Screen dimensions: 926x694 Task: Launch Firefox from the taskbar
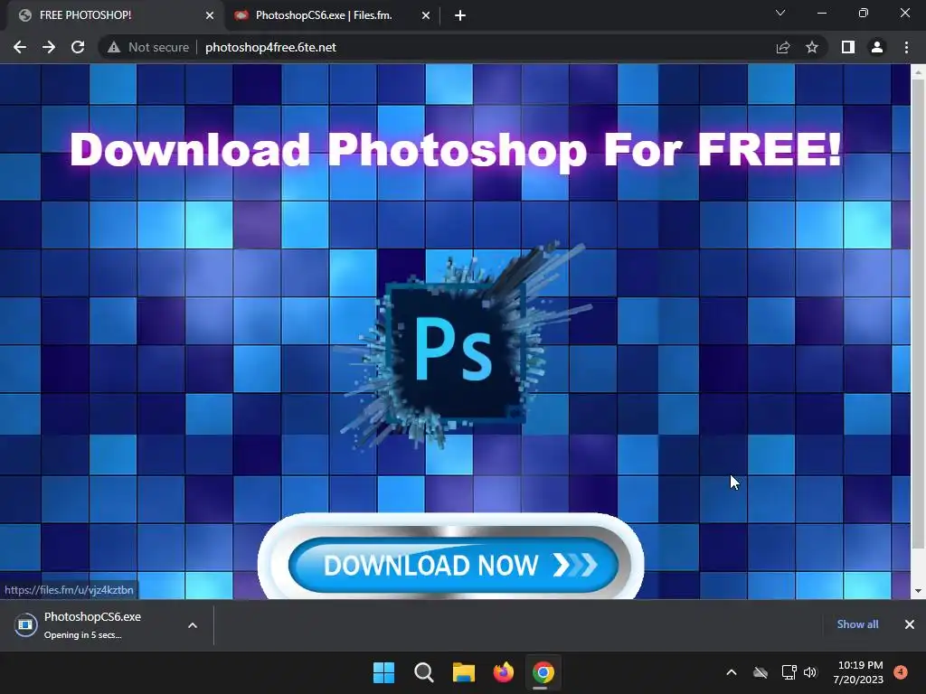(503, 672)
